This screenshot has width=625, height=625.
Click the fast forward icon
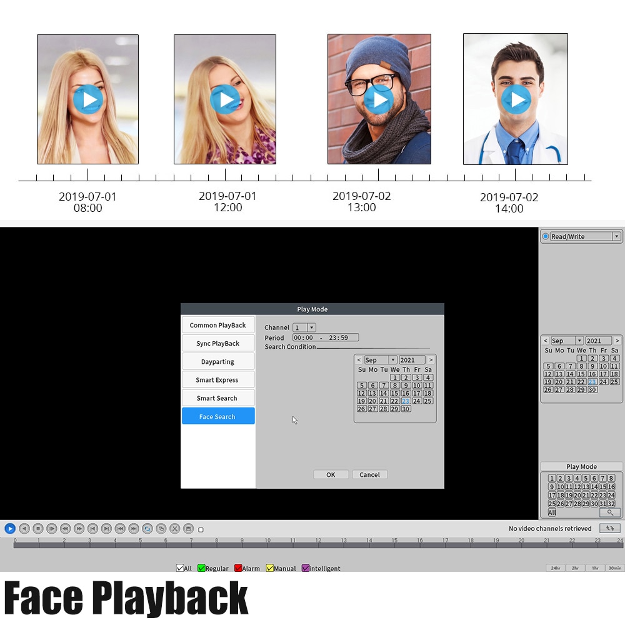click(79, 529)
